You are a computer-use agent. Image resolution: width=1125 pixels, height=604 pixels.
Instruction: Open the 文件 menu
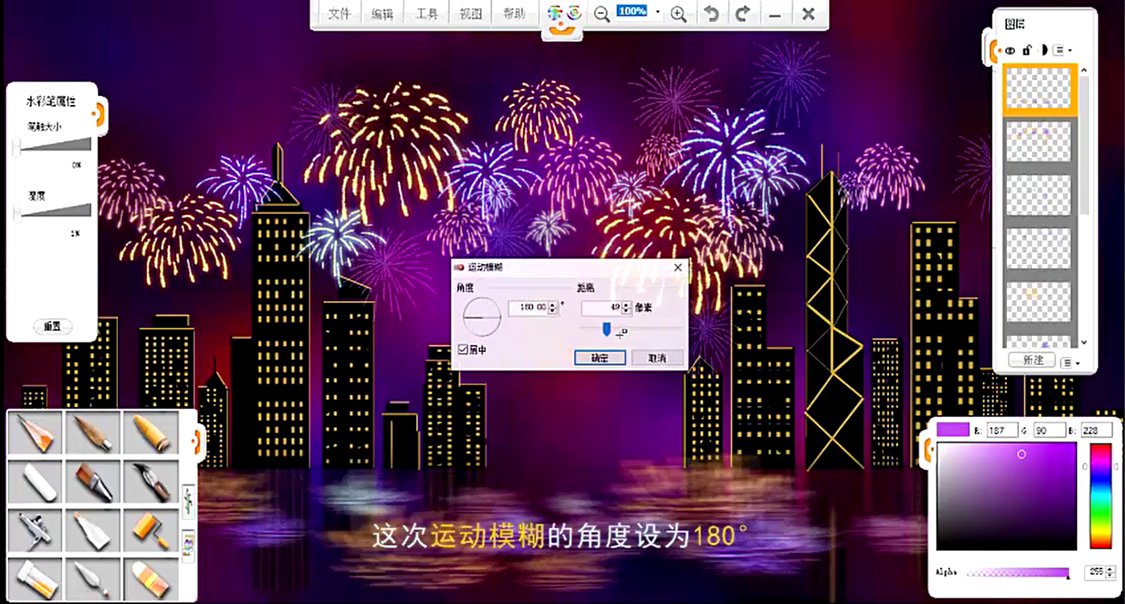tap(339, 14)
